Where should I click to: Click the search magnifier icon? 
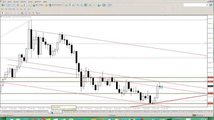point(207,5)
